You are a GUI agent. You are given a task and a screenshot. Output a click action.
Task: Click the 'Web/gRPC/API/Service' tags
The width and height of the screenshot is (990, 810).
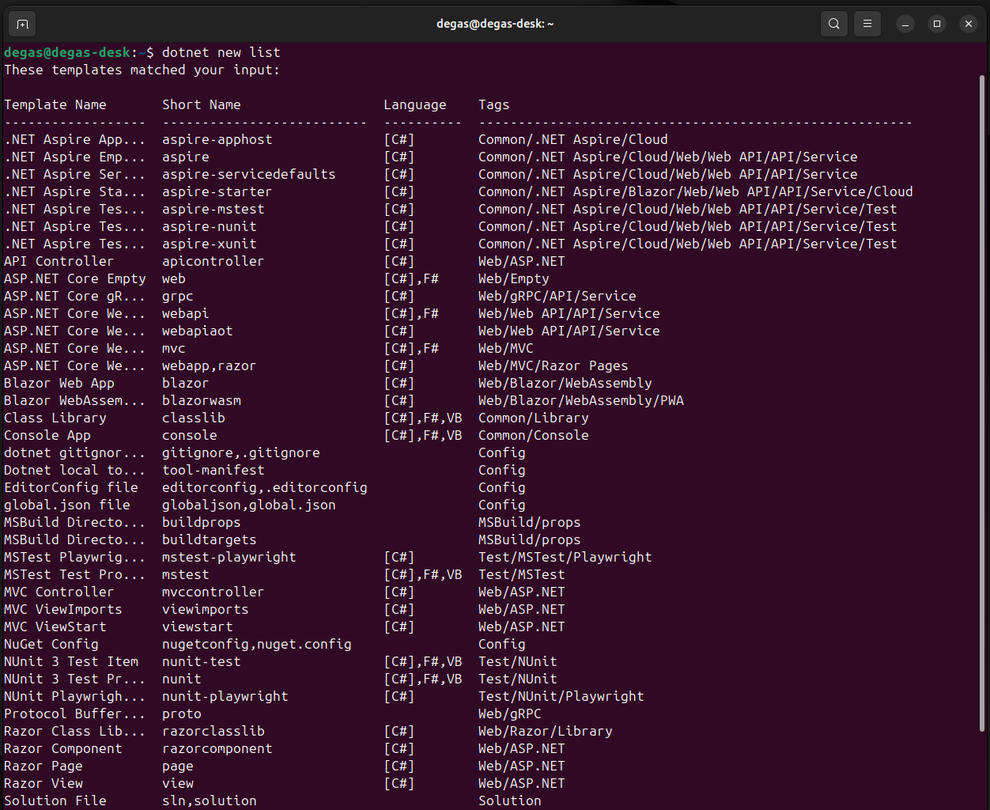[557, 296]
